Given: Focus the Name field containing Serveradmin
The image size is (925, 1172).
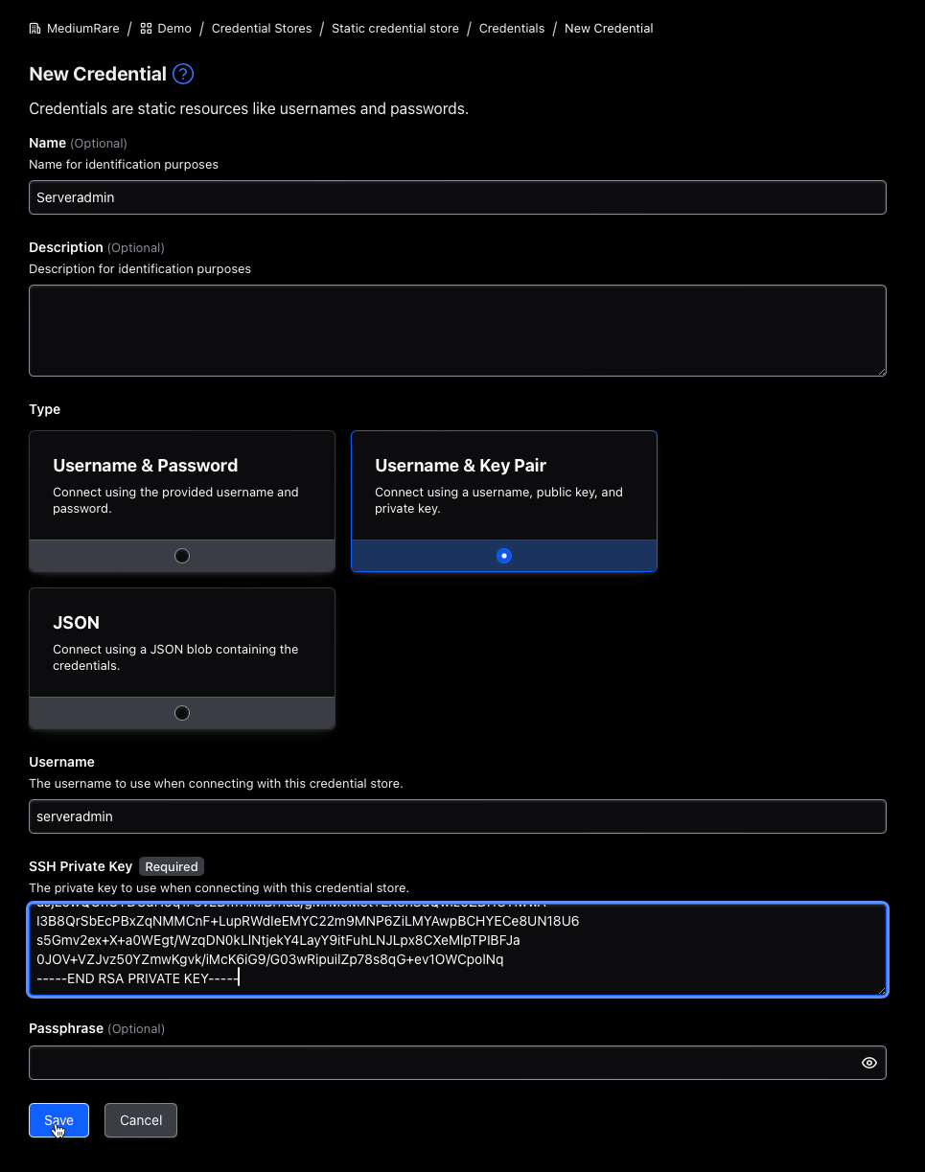Looking at the screenshot, I should point(457,197).
